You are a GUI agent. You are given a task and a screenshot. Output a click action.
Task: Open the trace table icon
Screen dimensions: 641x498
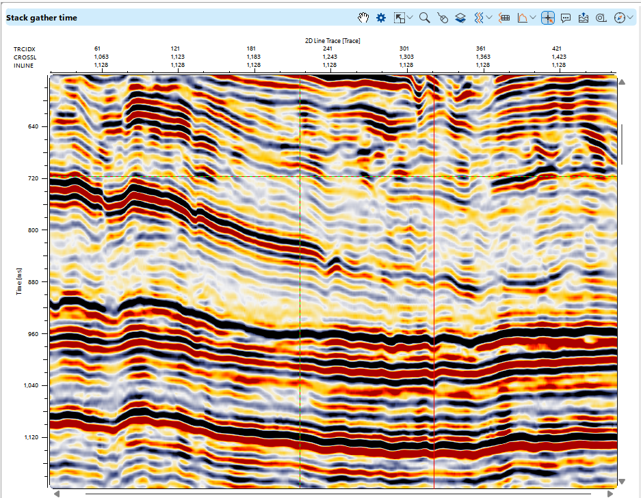[x=504, y=18]
